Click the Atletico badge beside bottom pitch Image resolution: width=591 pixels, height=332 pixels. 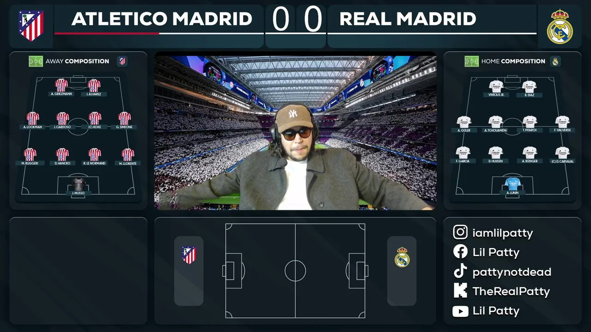coord(188,255)
